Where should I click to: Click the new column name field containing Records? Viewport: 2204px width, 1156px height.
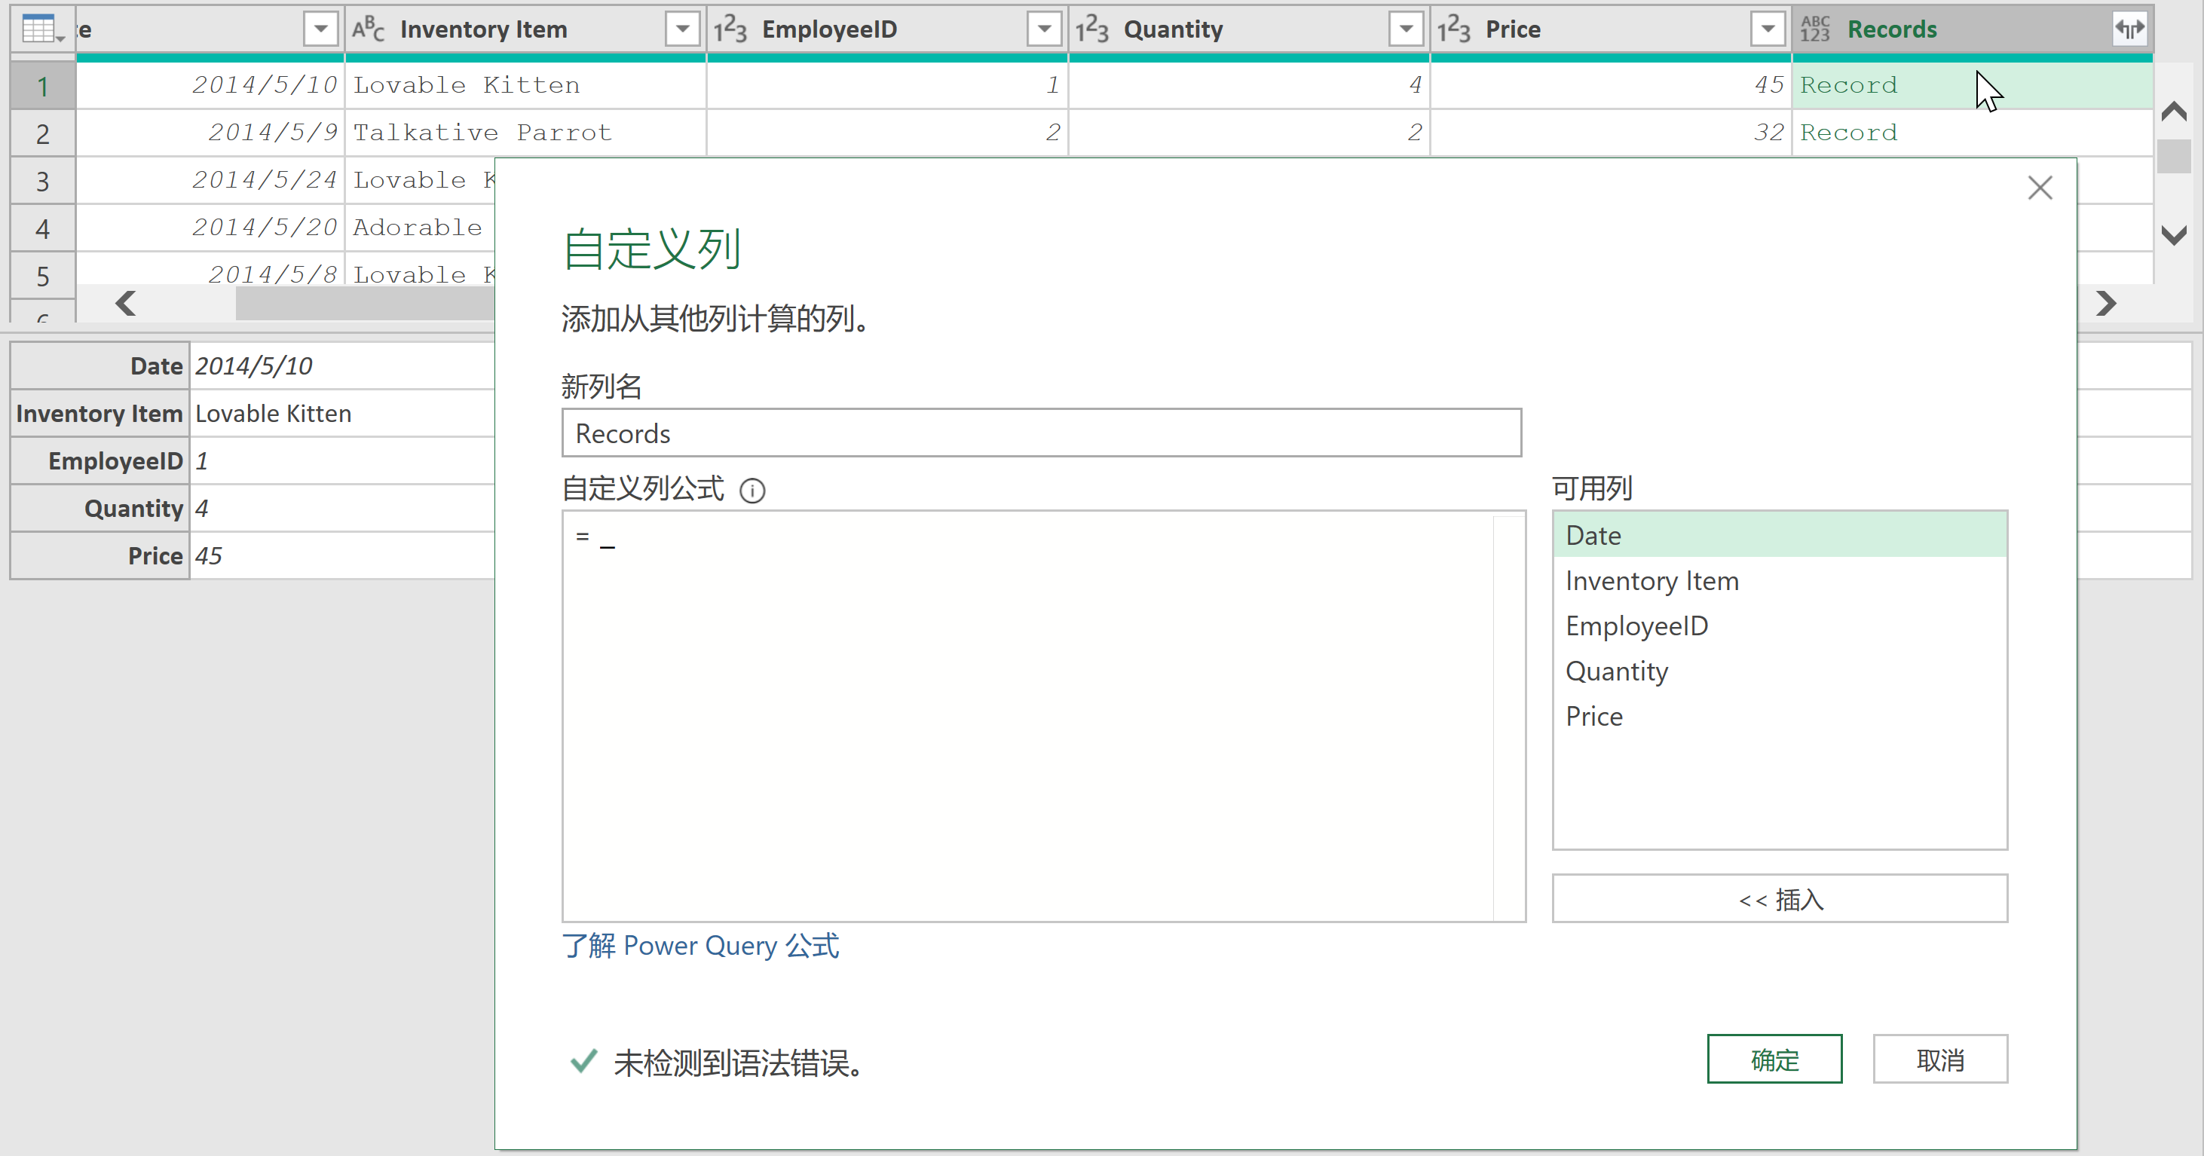tap(1040, 433)
